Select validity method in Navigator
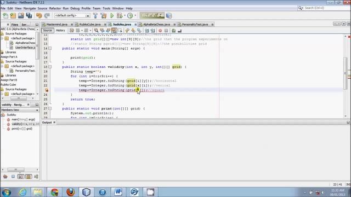This screenshot has height=197, width=351. tap(22, 124)
